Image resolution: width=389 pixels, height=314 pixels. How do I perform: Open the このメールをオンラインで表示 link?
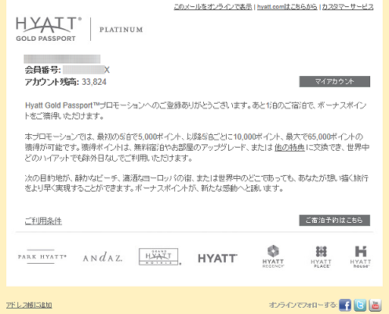tap(213, 7)
